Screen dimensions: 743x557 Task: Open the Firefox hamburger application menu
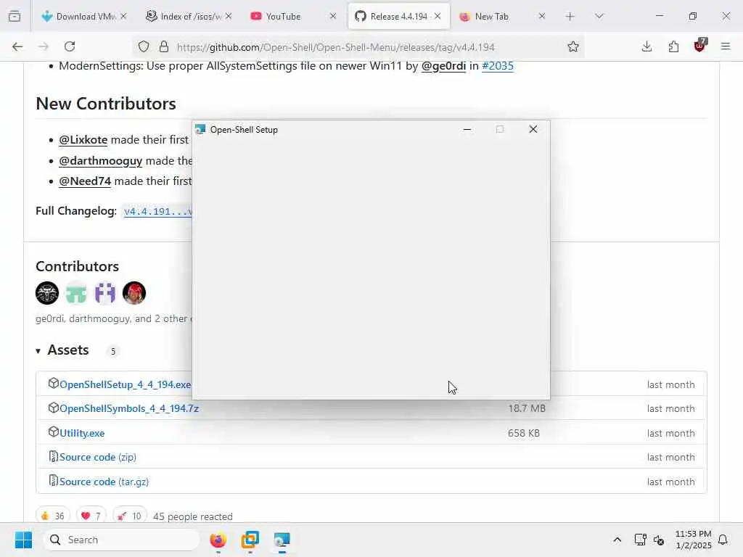(x=726, y=46)
